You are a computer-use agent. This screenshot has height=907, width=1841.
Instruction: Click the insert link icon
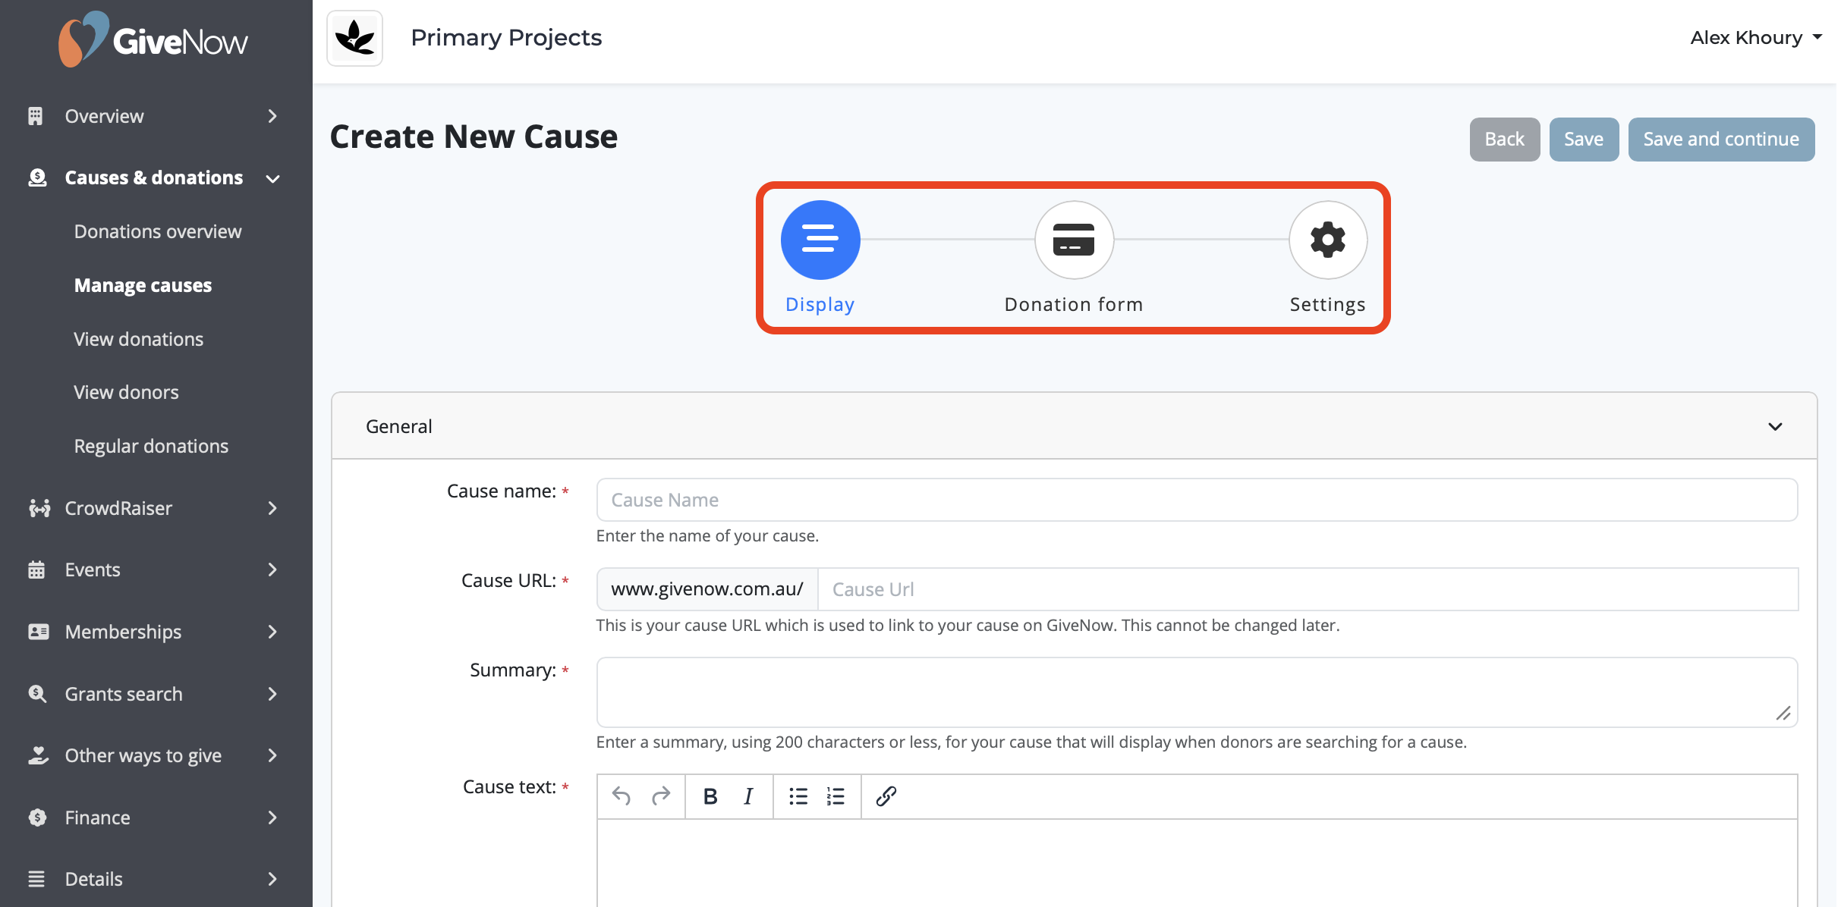click(886, 796)
